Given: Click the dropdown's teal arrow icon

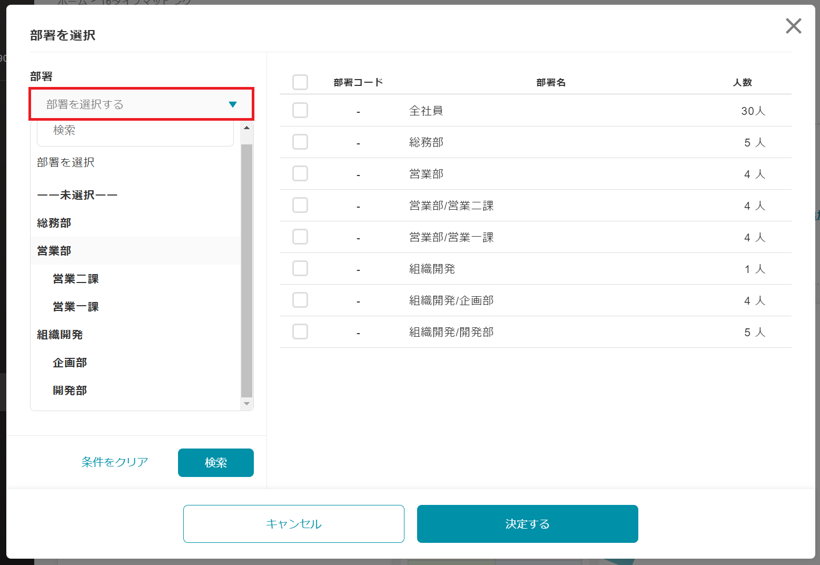Looking at the screenshot, I should coord(233,104).
